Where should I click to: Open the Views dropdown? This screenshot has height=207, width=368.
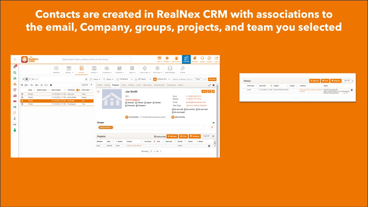pos(95,79)
